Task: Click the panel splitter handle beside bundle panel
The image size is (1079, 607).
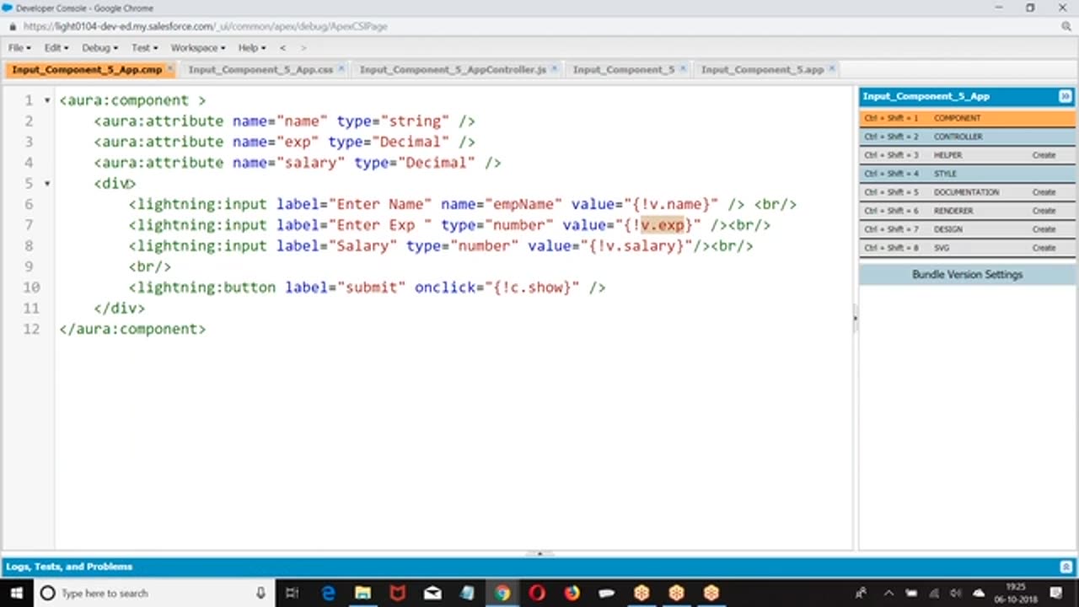Action: (x=856, y=318)
